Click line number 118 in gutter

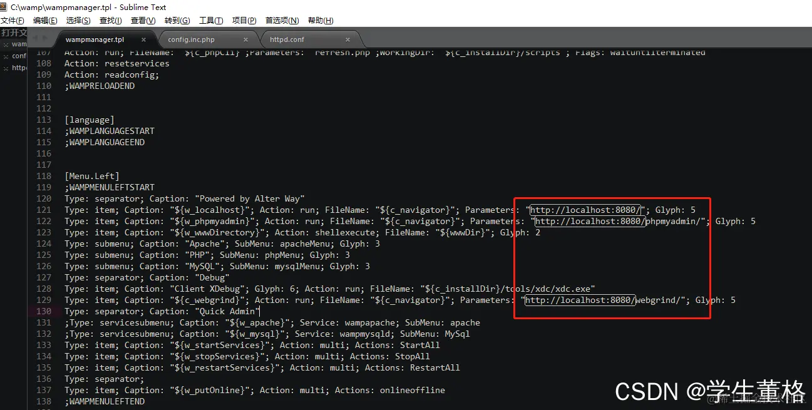44,176
